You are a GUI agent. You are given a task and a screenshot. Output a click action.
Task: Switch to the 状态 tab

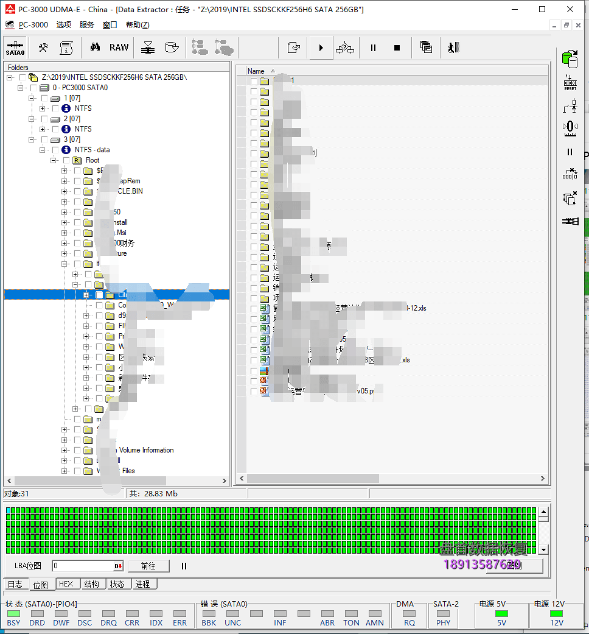[x=117, y=584]
